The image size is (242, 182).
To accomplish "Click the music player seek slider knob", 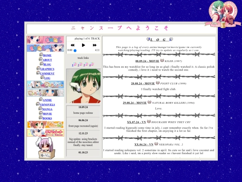I will tap(75, 50).
